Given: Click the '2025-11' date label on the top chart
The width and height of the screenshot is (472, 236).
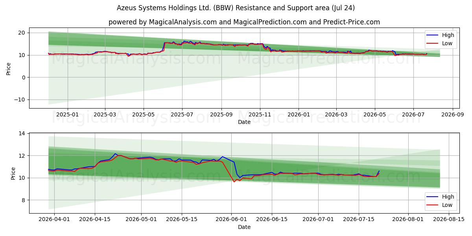Looking at the screenshot, I should coord(260,114).
